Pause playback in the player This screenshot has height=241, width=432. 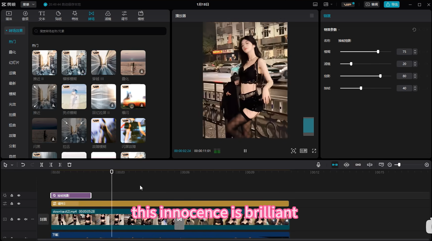click(245, 151)
